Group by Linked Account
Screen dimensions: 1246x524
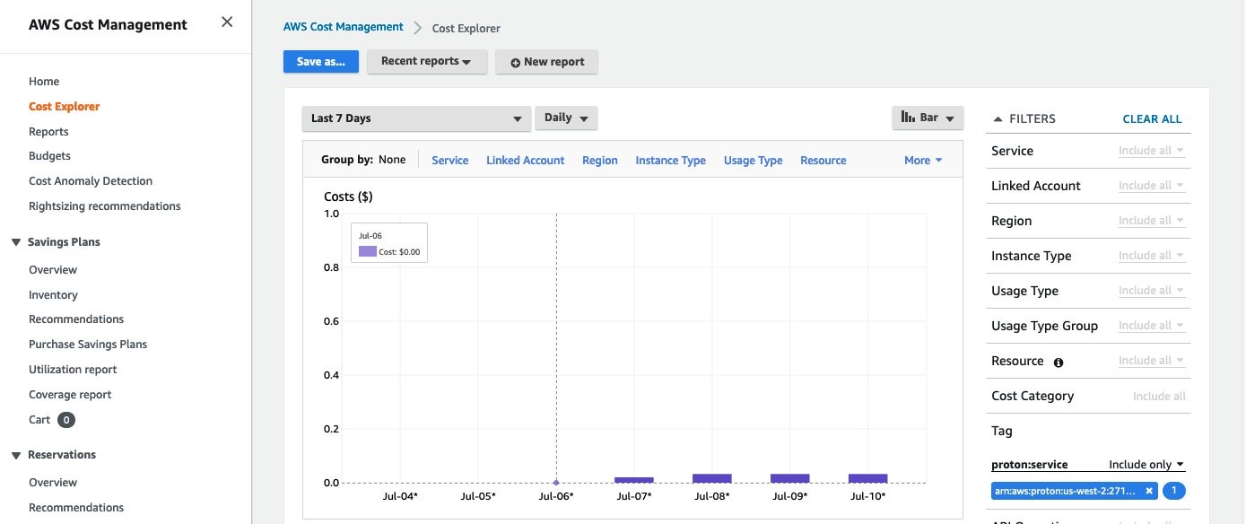(526, 161)
